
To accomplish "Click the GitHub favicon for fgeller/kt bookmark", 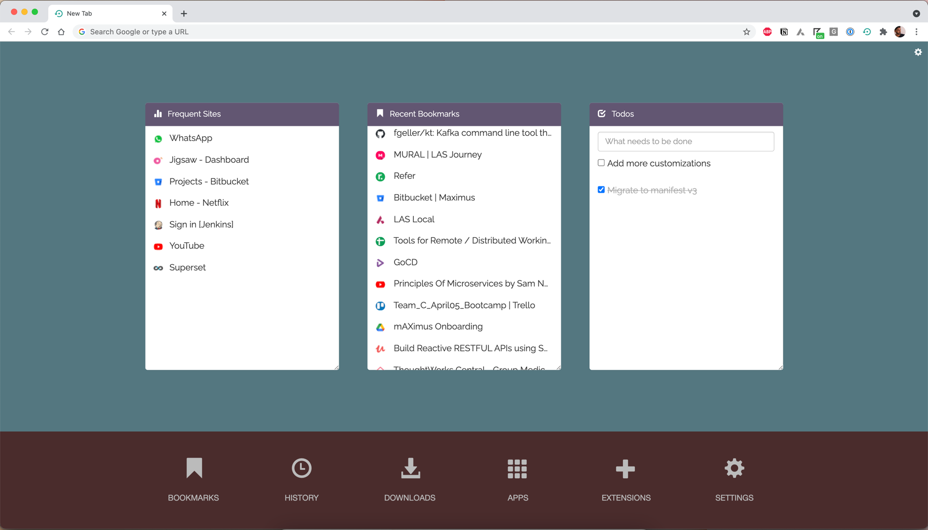I will coord(381,134).
